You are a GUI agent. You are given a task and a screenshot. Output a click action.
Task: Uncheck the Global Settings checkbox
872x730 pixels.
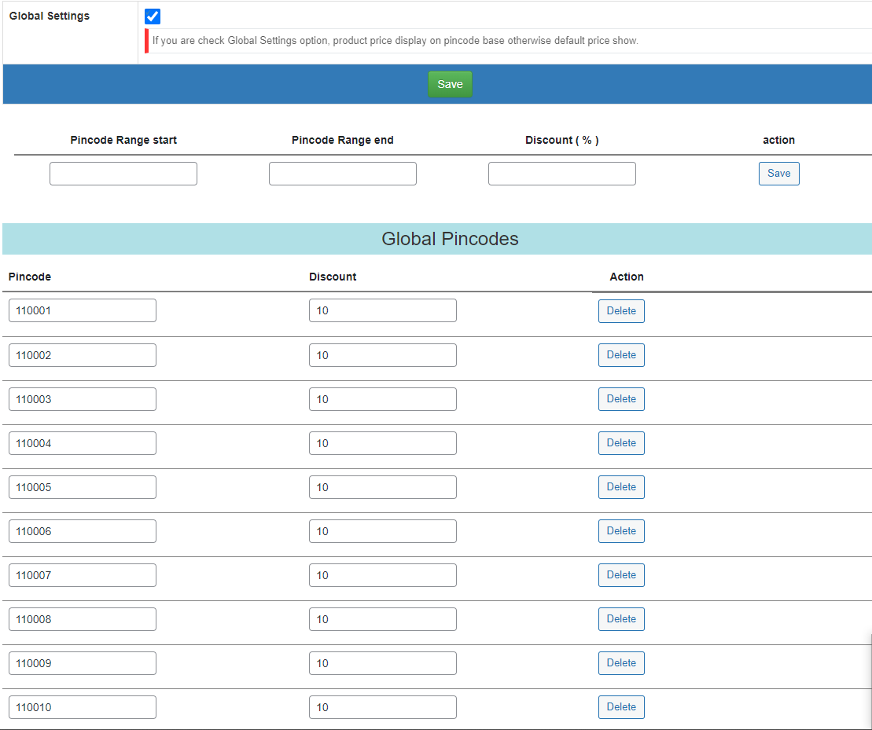152,16
